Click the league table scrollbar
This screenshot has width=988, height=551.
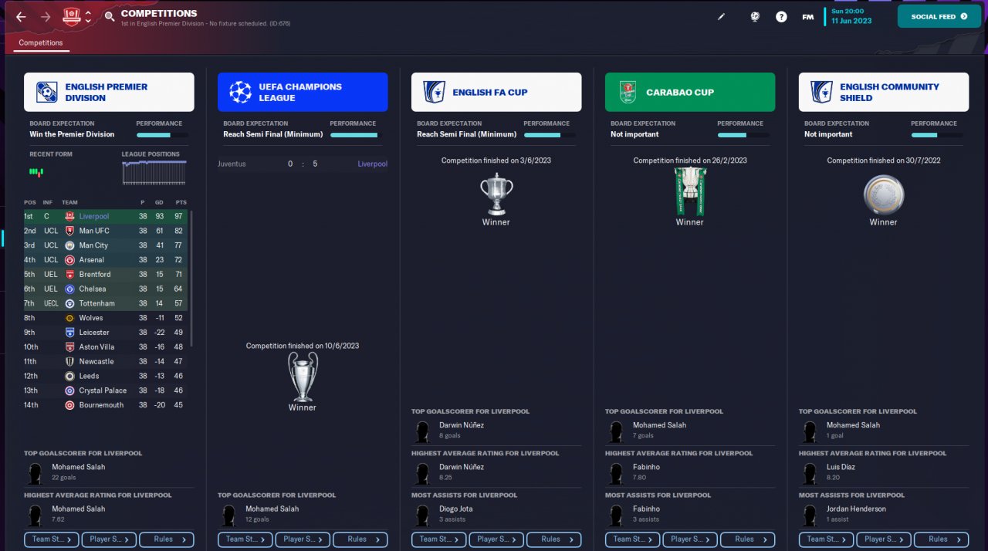pyautogui.click(x=191, y=278)
